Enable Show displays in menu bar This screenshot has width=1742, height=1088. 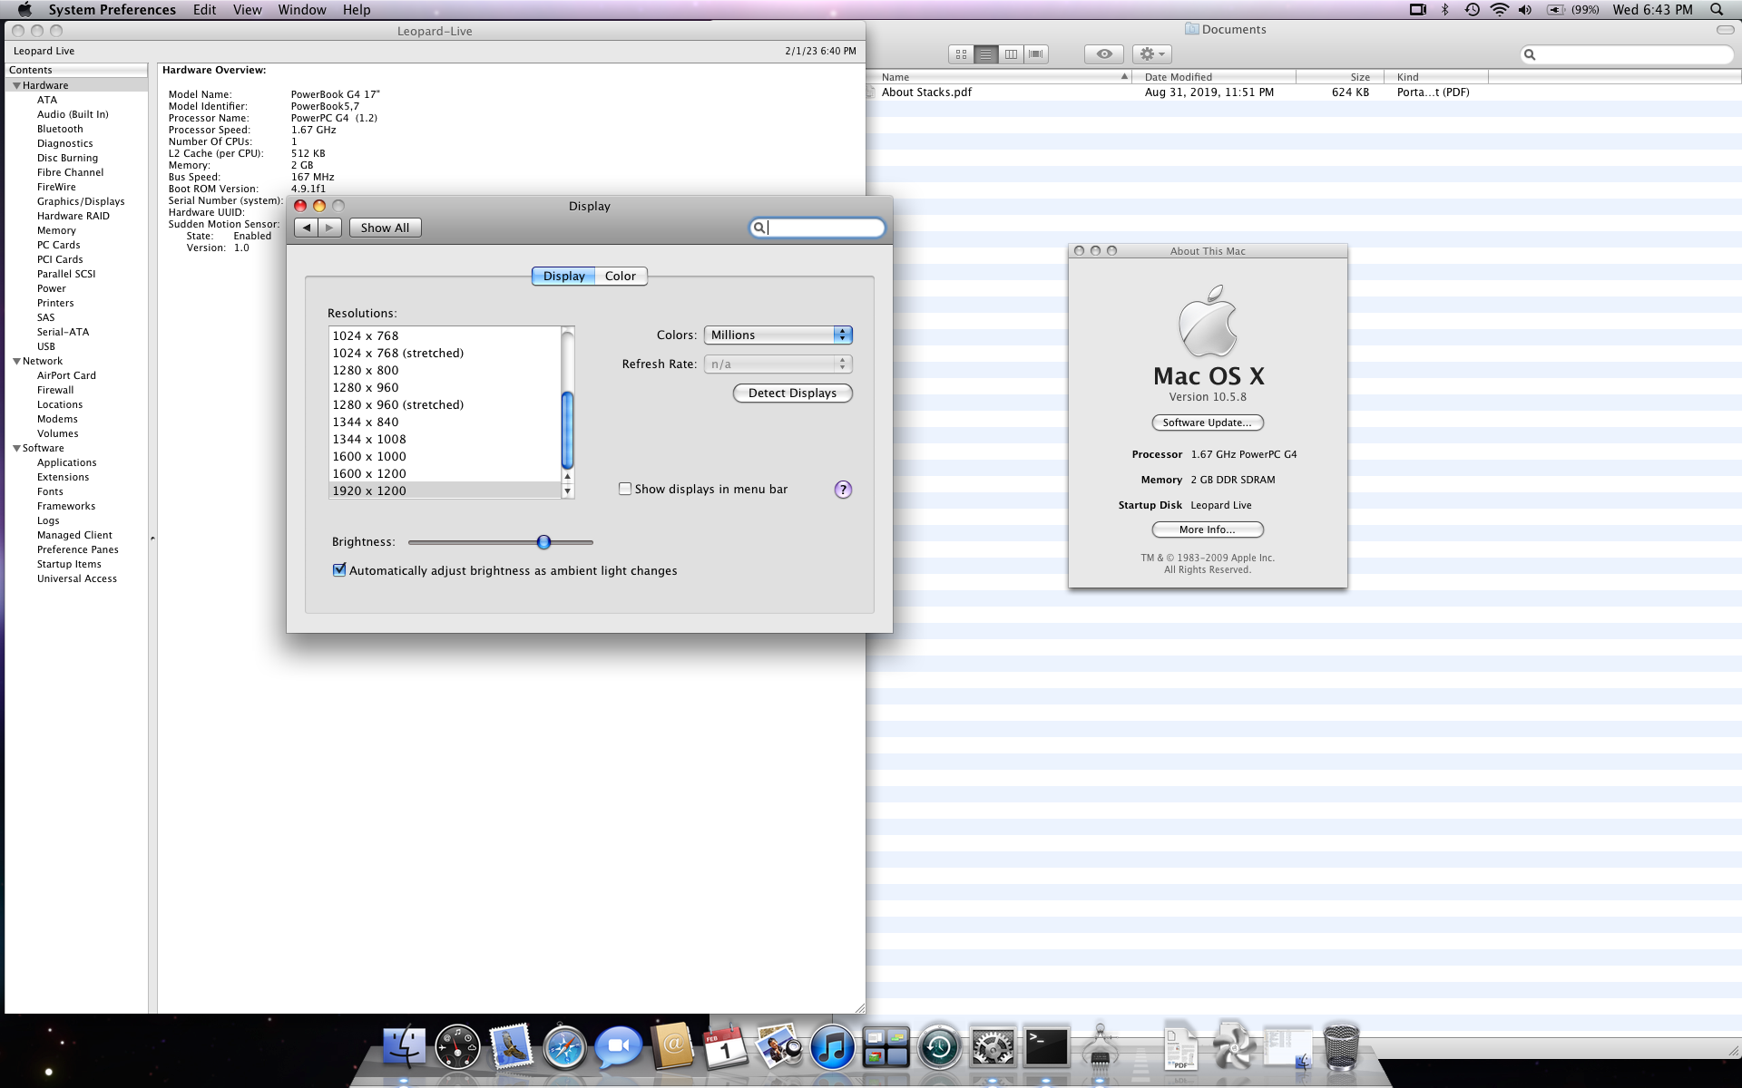click(x=625, y=489)
